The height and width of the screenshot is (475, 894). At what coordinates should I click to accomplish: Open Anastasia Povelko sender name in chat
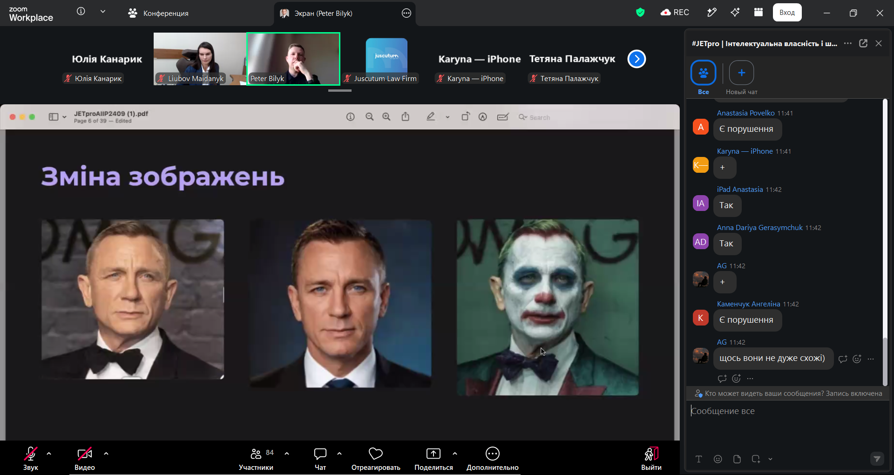(x=745, y=113)
